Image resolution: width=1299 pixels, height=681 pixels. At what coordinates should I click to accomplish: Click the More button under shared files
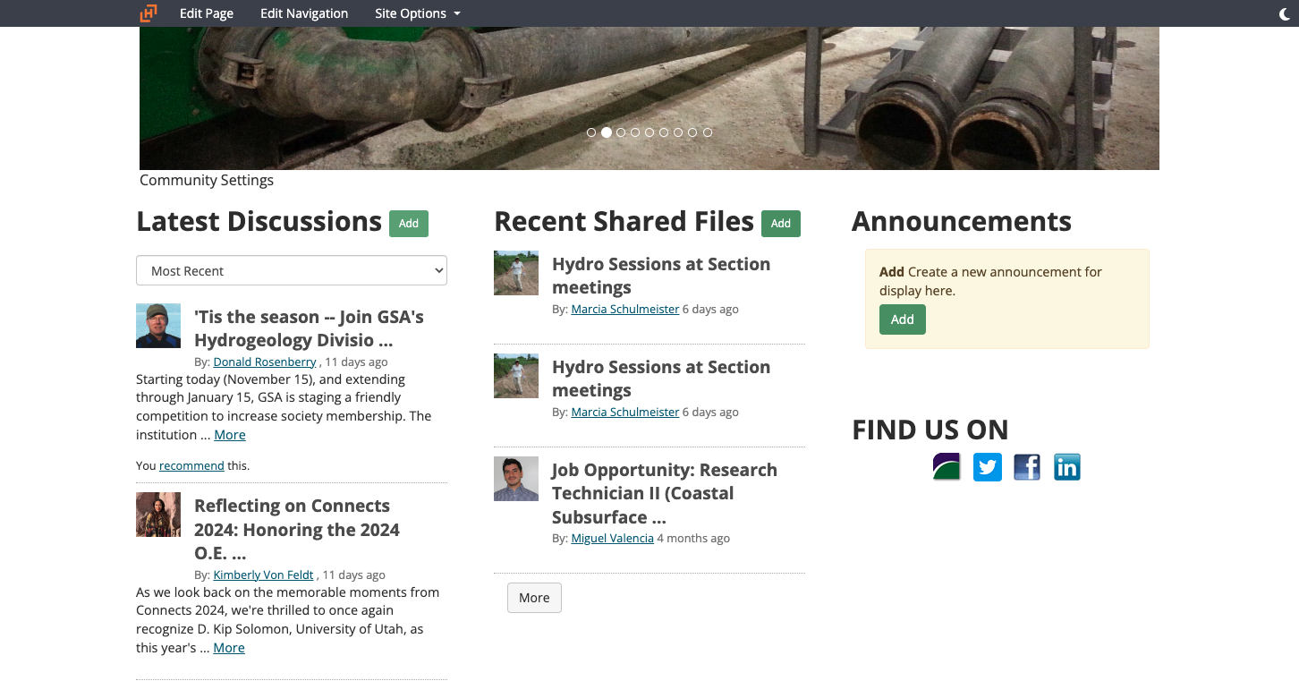coord(534,598)
